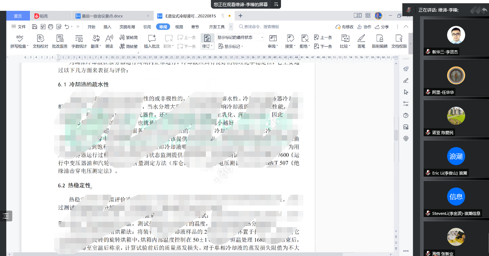Open the 引用 ribbon tab

(147, 27)
